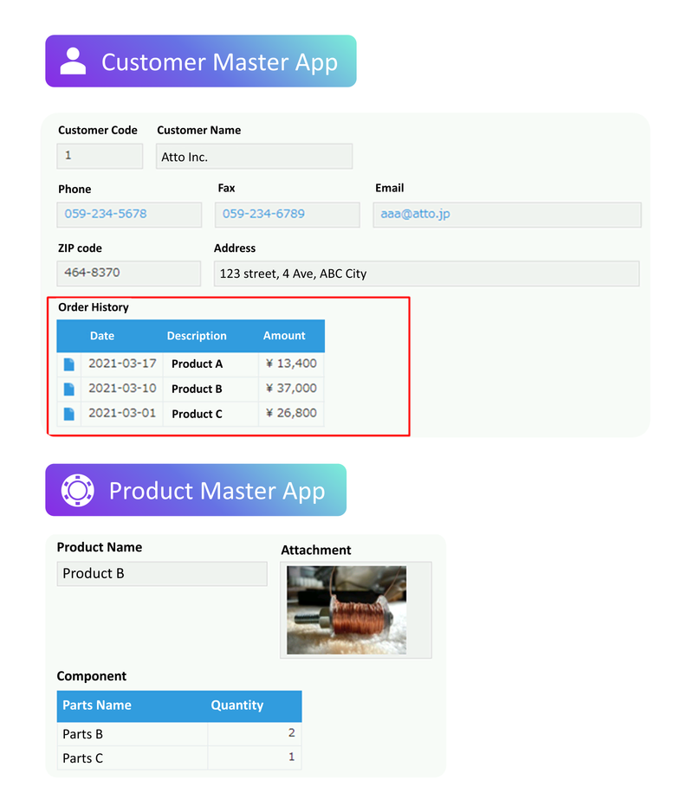Image resolution: width=693 pixels, height=812 pixels.
Task: Open record icon for 2021-03-01 order
Action: tap(69, 414)
